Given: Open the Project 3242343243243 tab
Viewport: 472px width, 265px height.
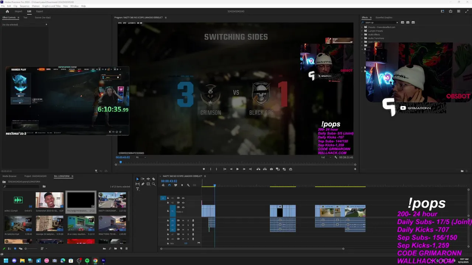Looking at the screenshot, I should pos(35,176).
